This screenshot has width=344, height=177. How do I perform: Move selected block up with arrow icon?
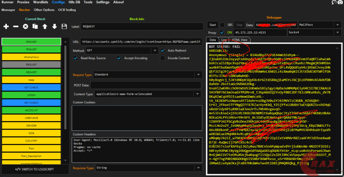click(x=45, y=26)
